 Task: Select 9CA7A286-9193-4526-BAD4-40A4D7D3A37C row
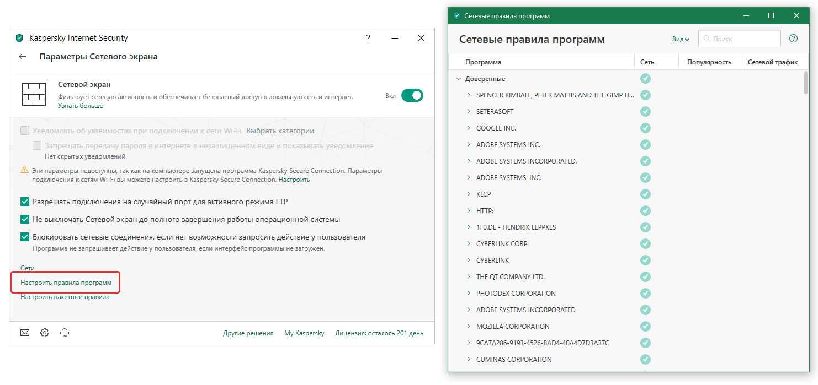pyautogui.click(x=542, y=343)
